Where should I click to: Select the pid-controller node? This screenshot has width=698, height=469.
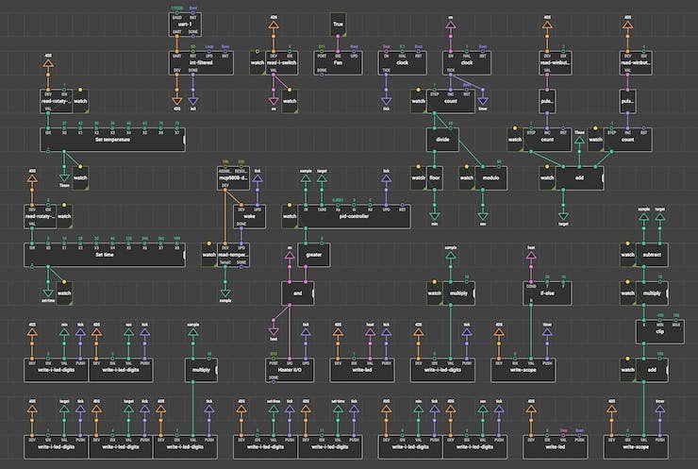[354, 216]
